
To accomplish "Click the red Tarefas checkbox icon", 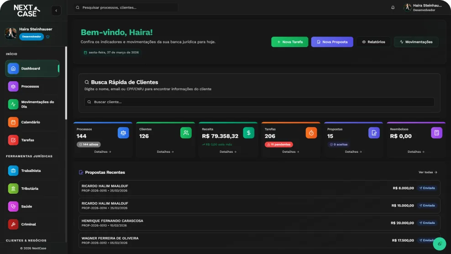I will (x=13, y=140).
